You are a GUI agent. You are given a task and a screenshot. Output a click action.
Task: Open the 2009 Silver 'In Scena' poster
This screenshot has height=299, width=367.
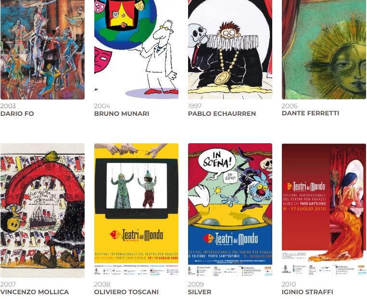click(230, 211)
